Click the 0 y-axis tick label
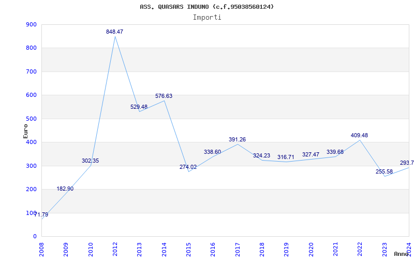Image resolution: width=414 pixels, height=259 pixels. coord(35,237)
